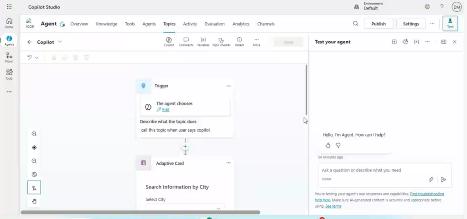Open the header overflow ellipsis menu
This screenshot has height=219, width=467.
click(x=432, y=24)
